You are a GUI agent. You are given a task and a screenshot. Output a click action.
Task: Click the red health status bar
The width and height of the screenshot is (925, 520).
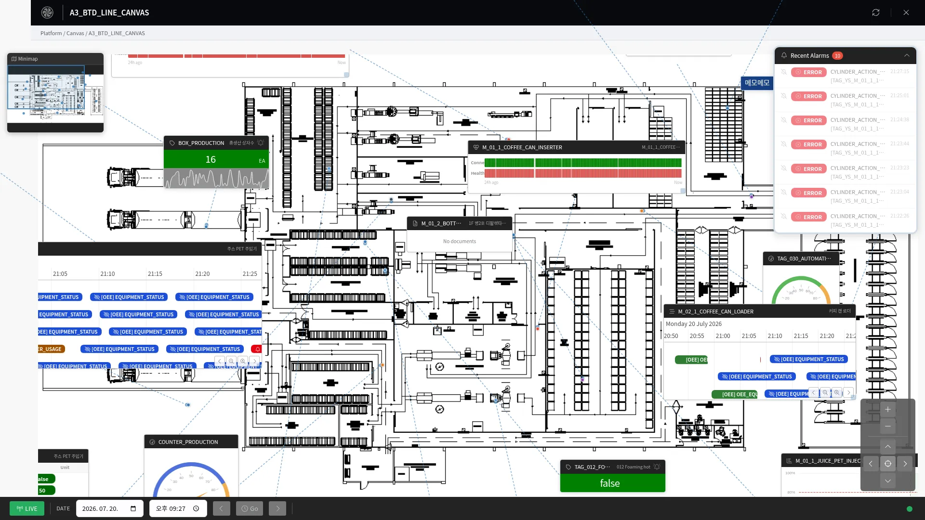tap(583, 173)
